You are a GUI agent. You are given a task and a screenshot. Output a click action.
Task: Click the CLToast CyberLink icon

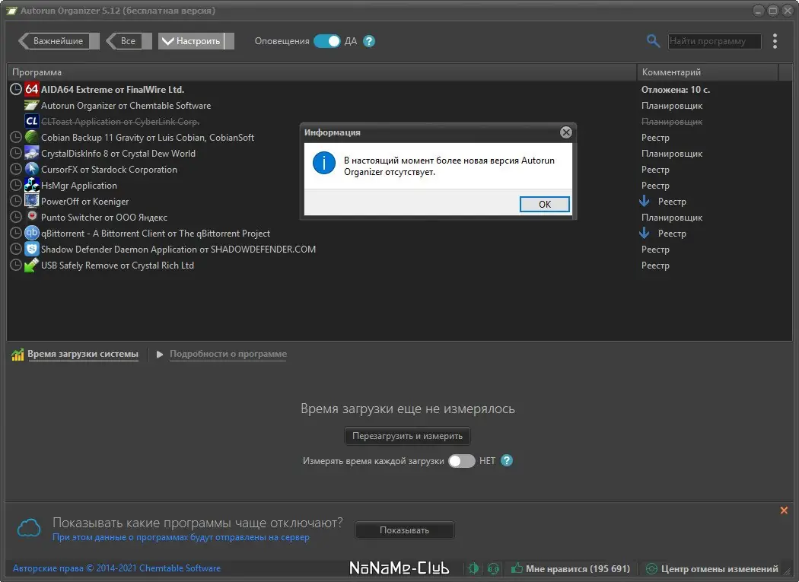[x=32, y=121]
